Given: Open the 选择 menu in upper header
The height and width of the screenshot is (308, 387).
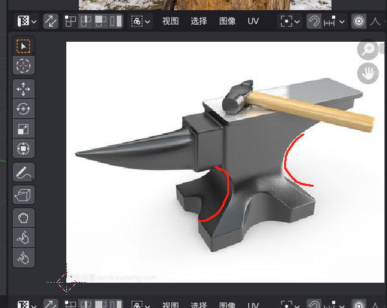Looking at the screenshot, I should click(x=199, y=22).
